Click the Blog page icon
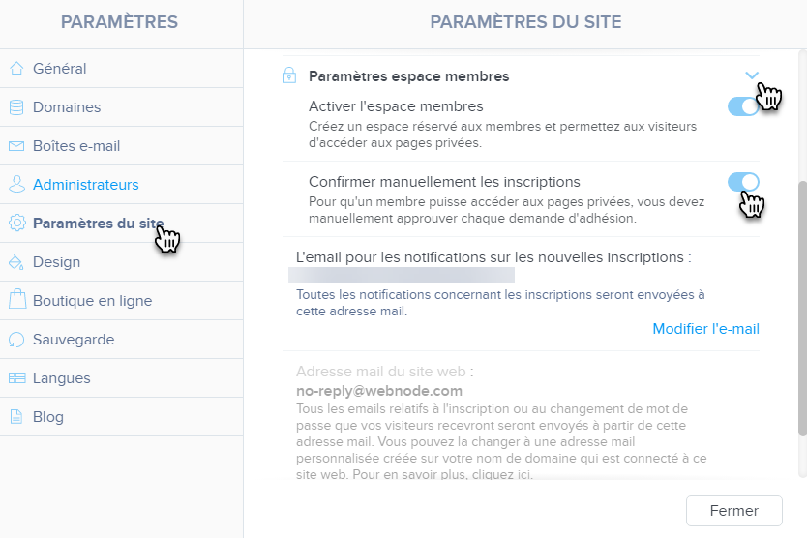Viewport: 807px width, 538px height. (x=15, y=417)
